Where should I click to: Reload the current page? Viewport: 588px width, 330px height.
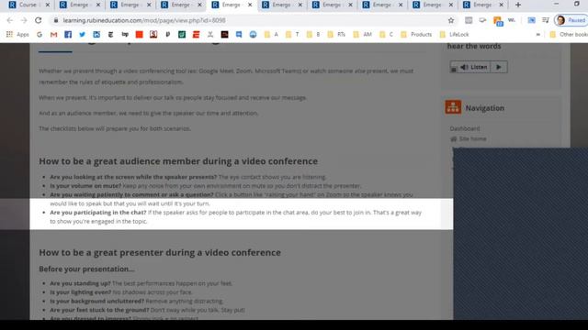point(39,20)
